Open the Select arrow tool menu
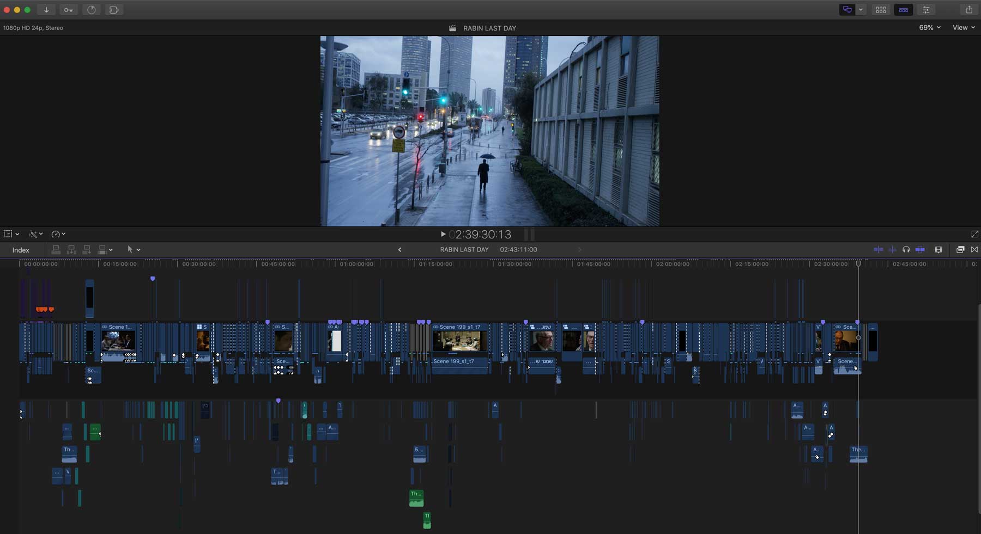Screen dimensions: 981x534 tap(134, 250)
